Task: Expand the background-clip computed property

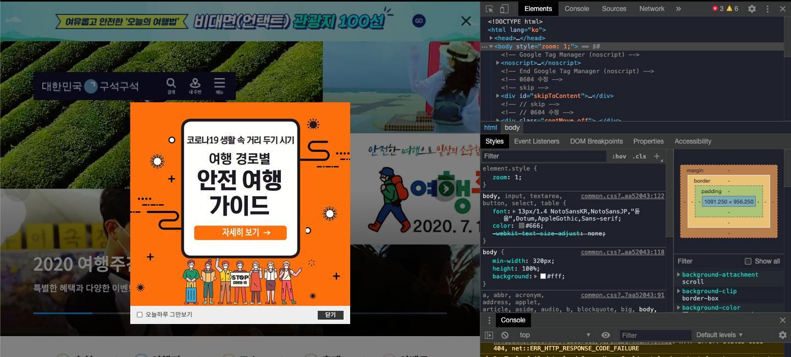Action: pyautogui.click(x=679, y=291)
